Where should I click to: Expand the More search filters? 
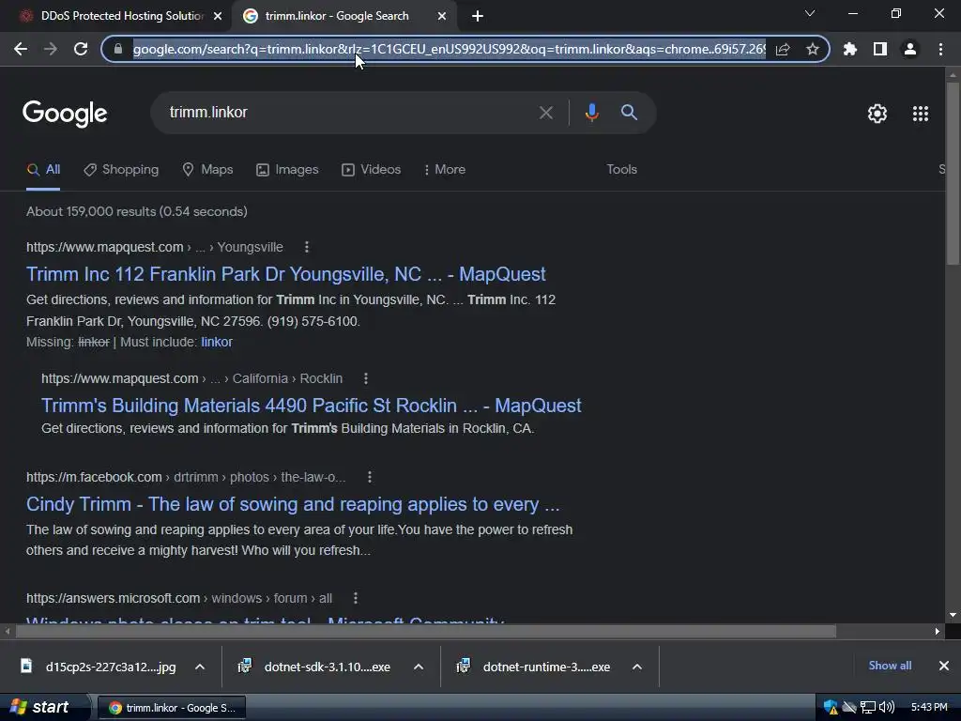point(445,170)
